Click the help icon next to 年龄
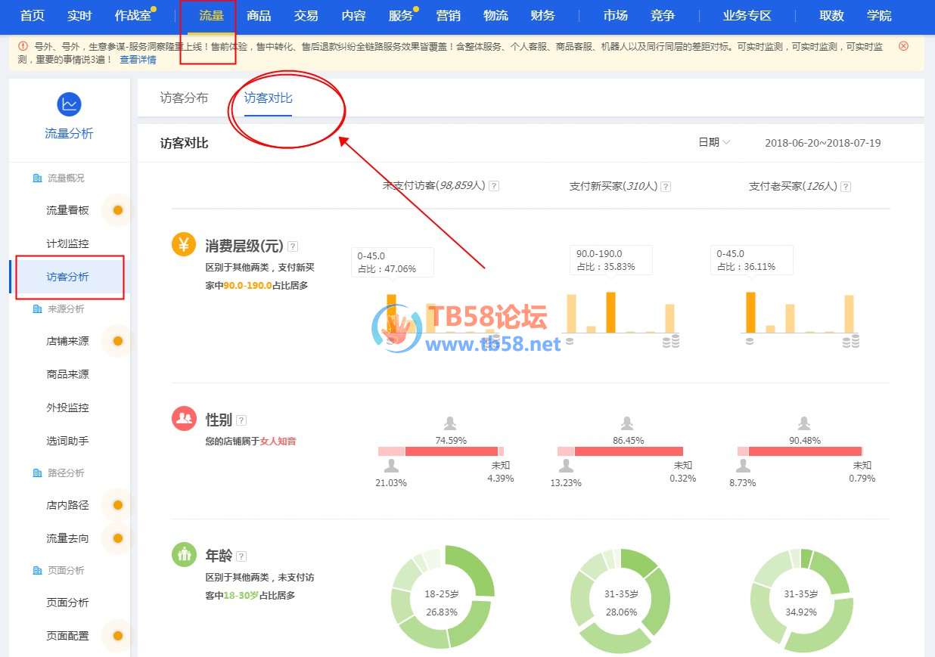Viewport: 935px width, 657px height. pyautogui.click(x=241, y=556)
